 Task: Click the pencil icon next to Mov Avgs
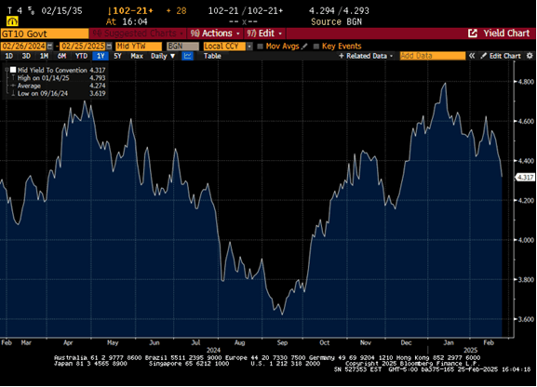[304, 47]
